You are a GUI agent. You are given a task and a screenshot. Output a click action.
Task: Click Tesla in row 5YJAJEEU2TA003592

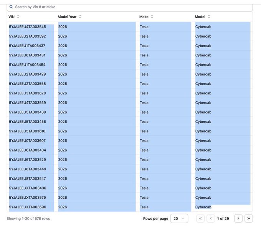(x=144, y=36)
